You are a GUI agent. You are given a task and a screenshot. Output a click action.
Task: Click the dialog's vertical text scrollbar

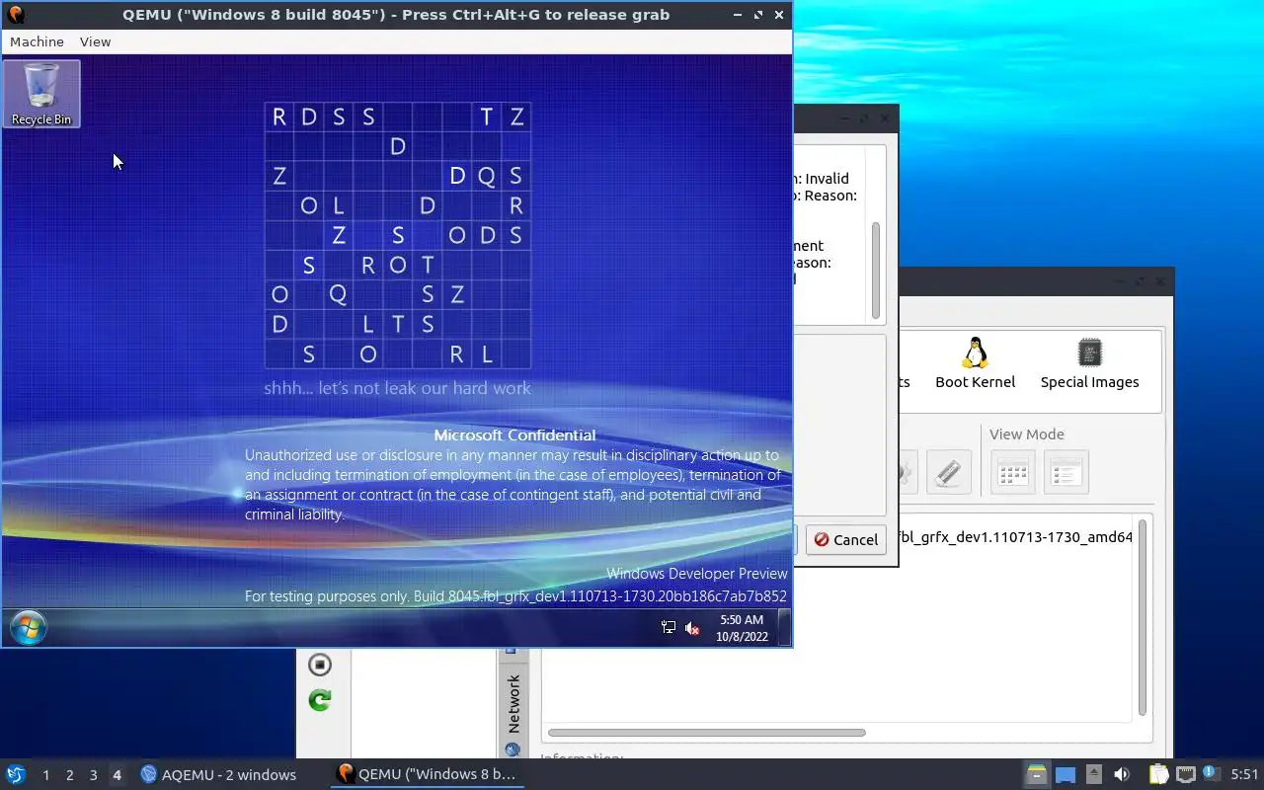875,271
